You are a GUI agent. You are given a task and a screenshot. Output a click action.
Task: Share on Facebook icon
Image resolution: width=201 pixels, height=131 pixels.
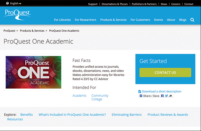point(162,96)
